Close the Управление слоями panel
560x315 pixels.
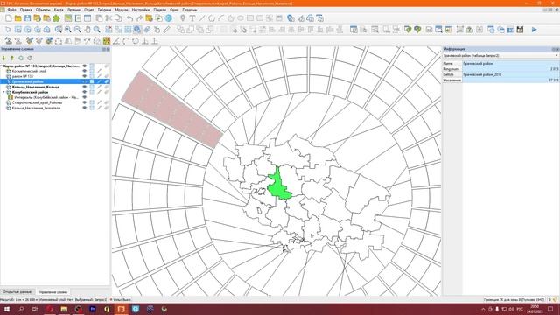coord(108,49)
